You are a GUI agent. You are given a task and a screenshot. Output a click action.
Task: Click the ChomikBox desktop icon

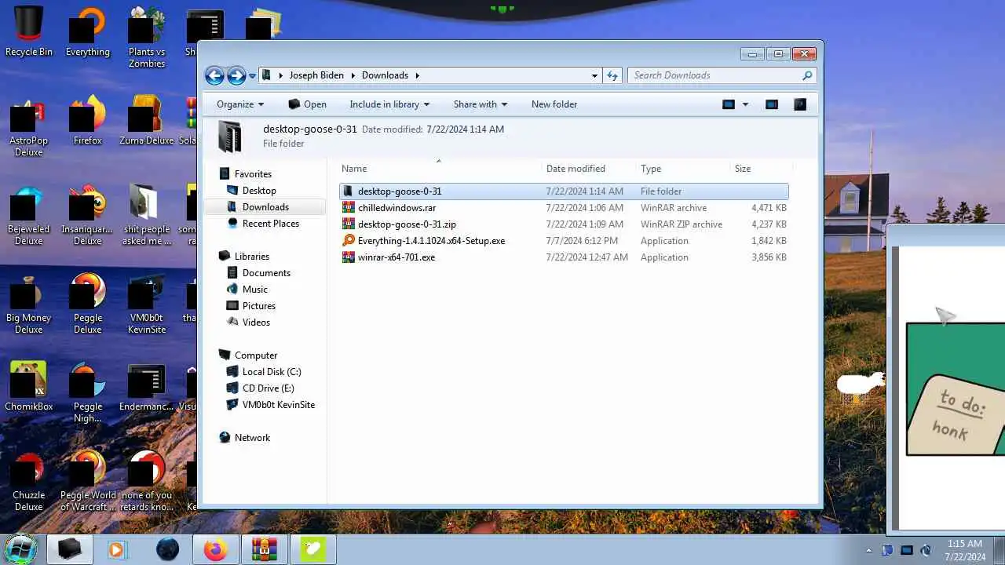click(29, 386)
